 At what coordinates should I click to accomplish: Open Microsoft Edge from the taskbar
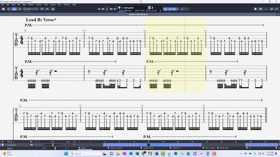tap(189, 154)
